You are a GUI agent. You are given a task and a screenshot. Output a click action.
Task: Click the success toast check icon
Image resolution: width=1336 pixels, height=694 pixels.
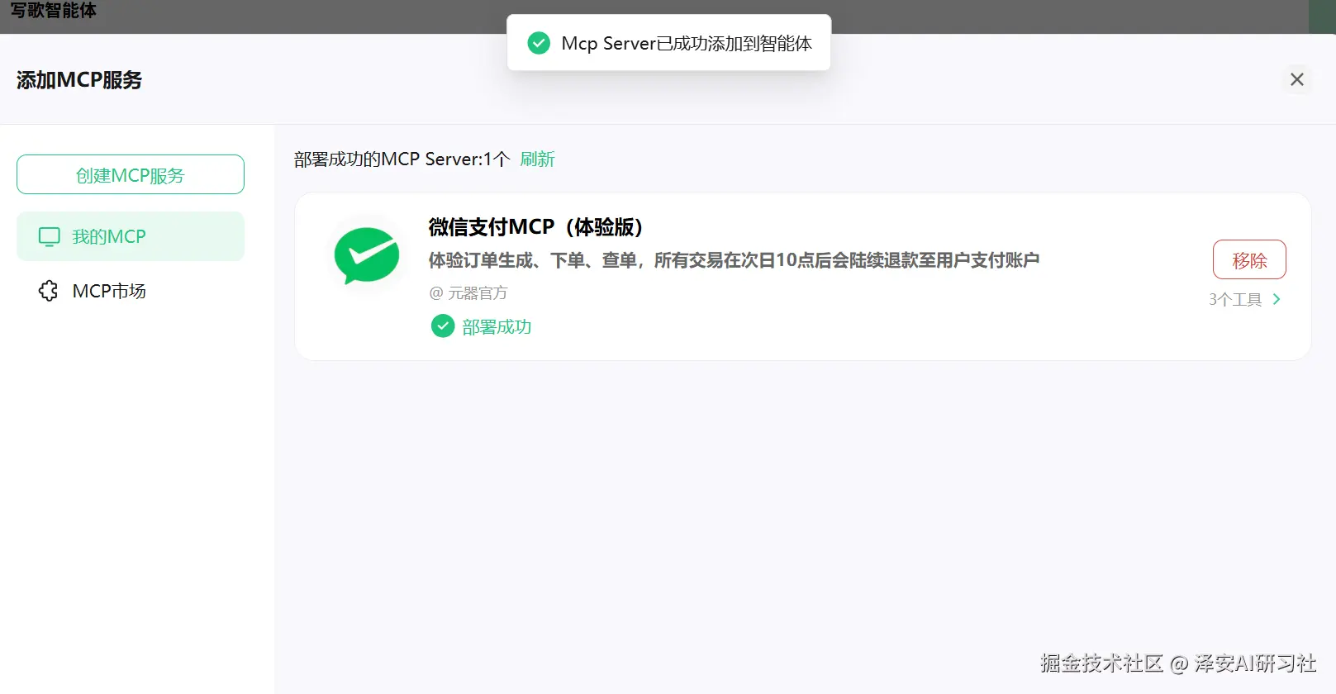click(x=539, y=43)
